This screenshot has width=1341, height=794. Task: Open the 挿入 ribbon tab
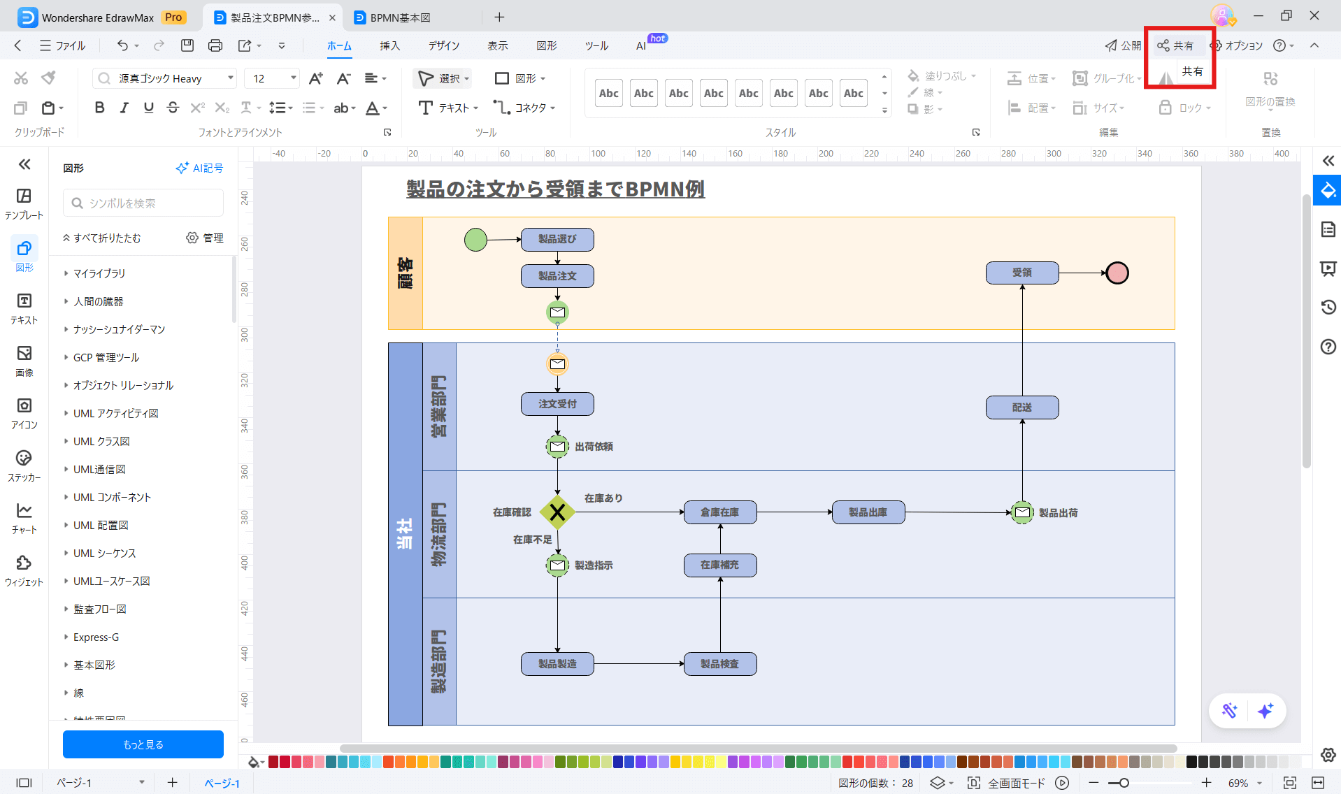point(389,45)
